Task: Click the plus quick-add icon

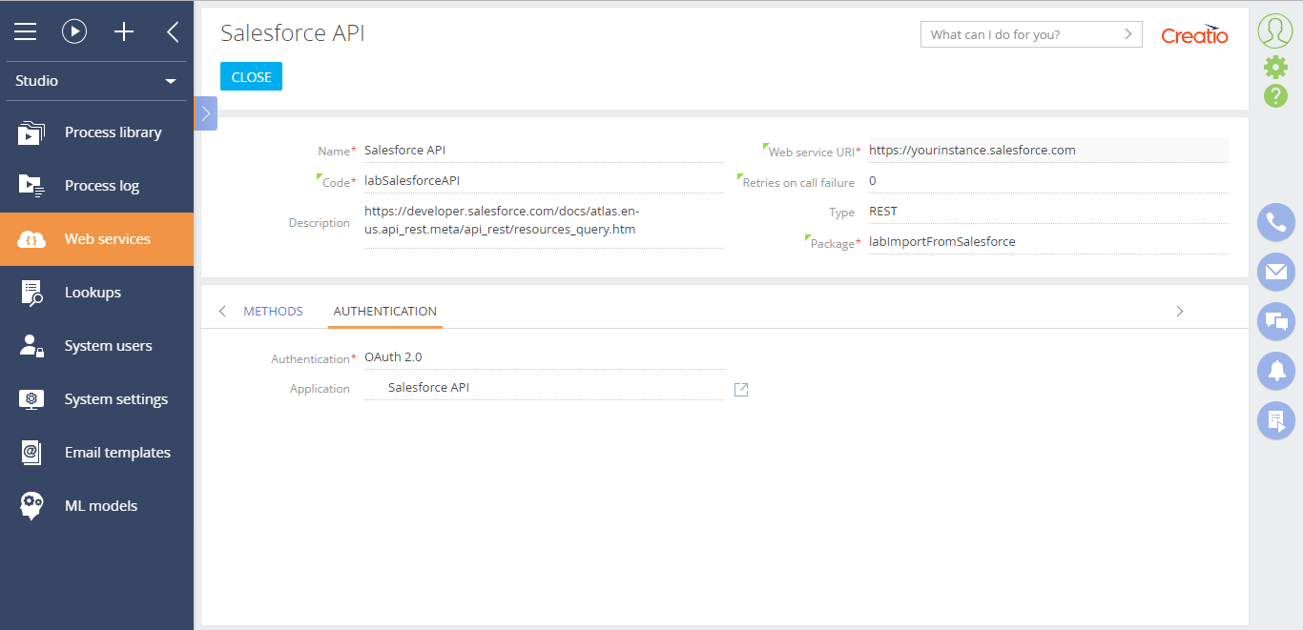Action: click(x=124, y=31)
